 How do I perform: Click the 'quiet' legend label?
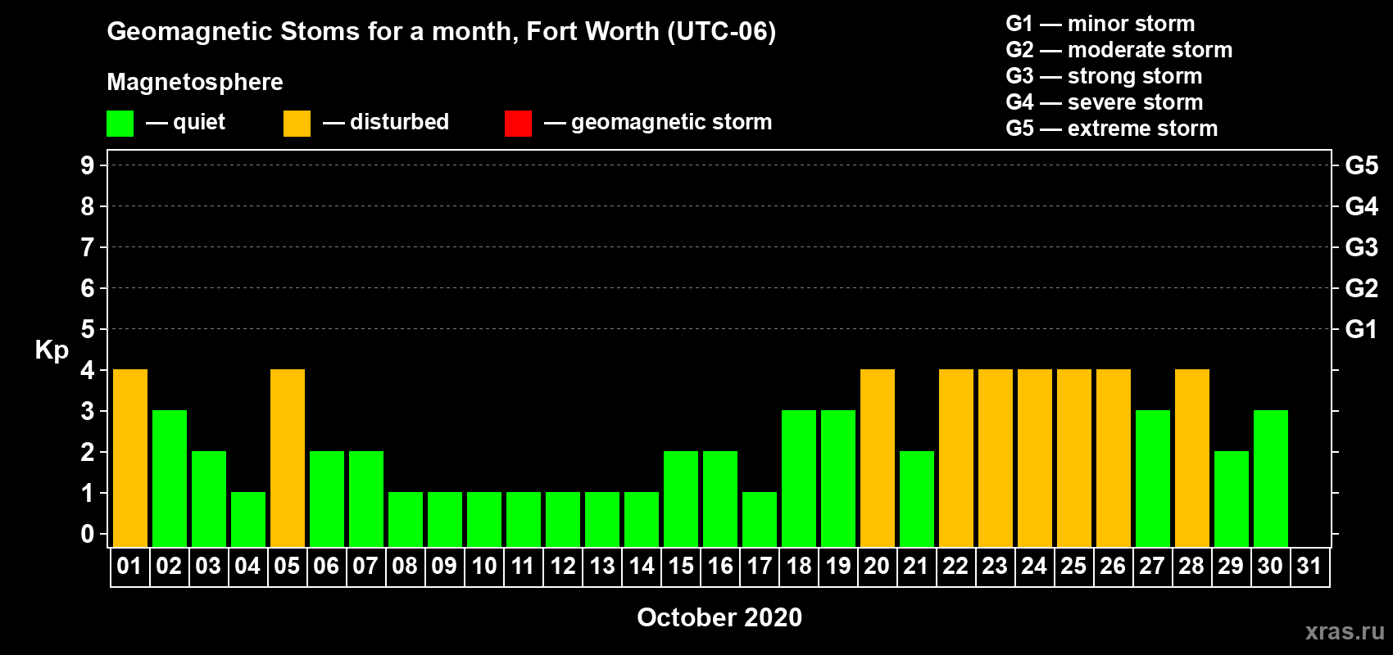pos(199,122)
